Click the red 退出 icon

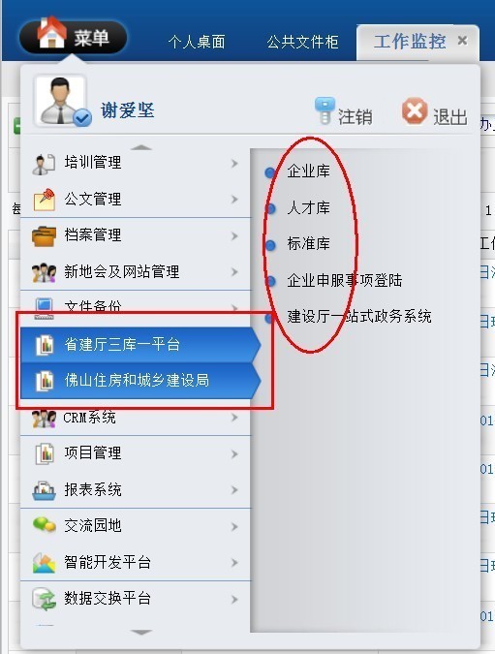point(414,111)
